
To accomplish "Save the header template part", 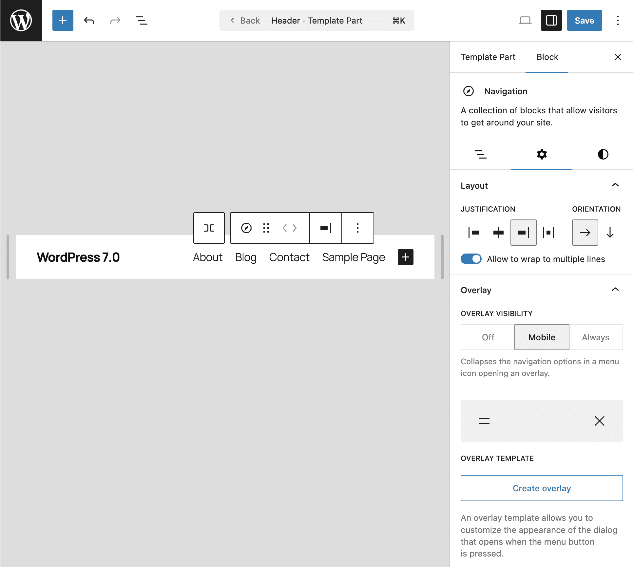I will [x=584, y=20].
